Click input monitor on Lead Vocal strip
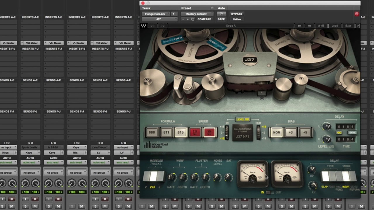This screenshot has width=374, height=210. tap(95, 199)
